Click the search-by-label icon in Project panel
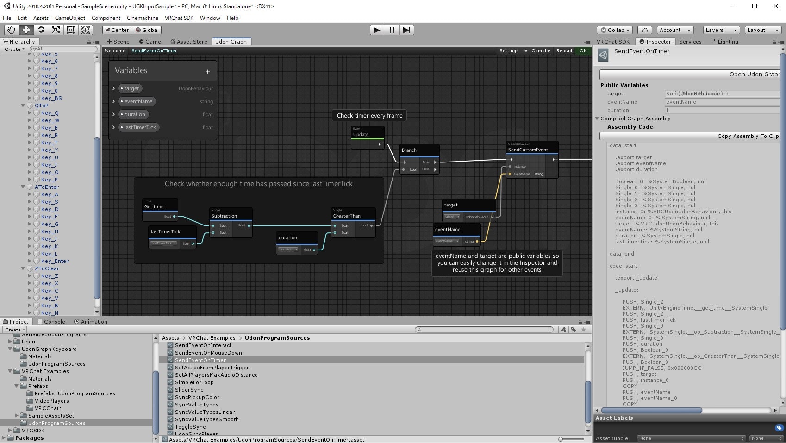Image resolution: width=786 pixels, height=443 pixels. pyautogui.click(x=574, y=330)
